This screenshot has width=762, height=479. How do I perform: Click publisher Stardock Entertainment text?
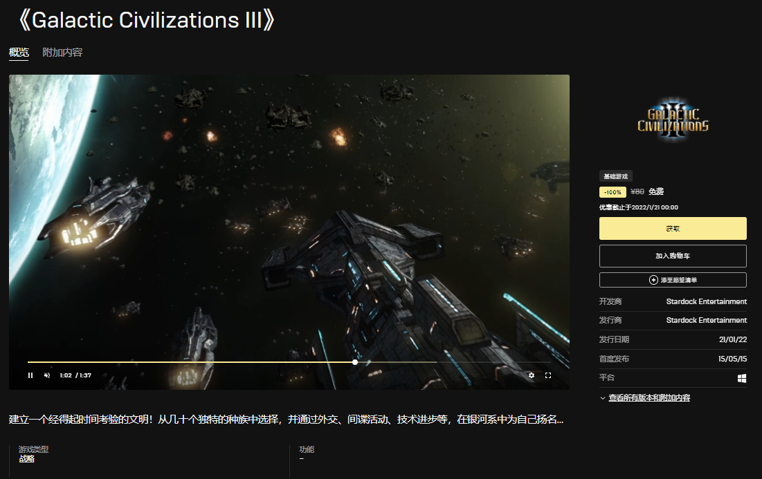click(x=706, y=320)
